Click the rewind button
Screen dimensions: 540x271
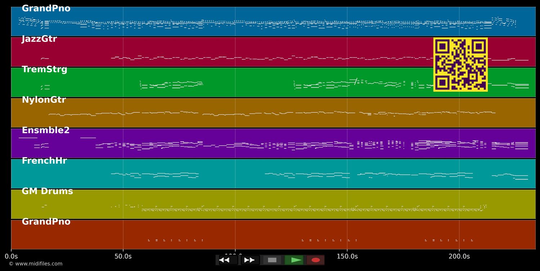(228, 260)
